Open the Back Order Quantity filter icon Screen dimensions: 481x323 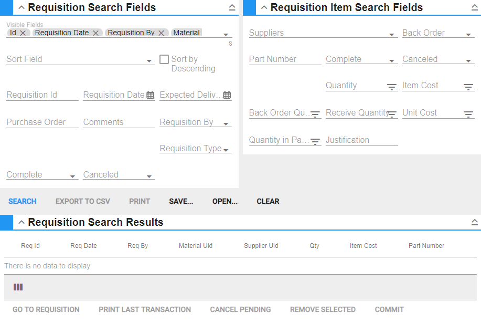coord(315,114)
